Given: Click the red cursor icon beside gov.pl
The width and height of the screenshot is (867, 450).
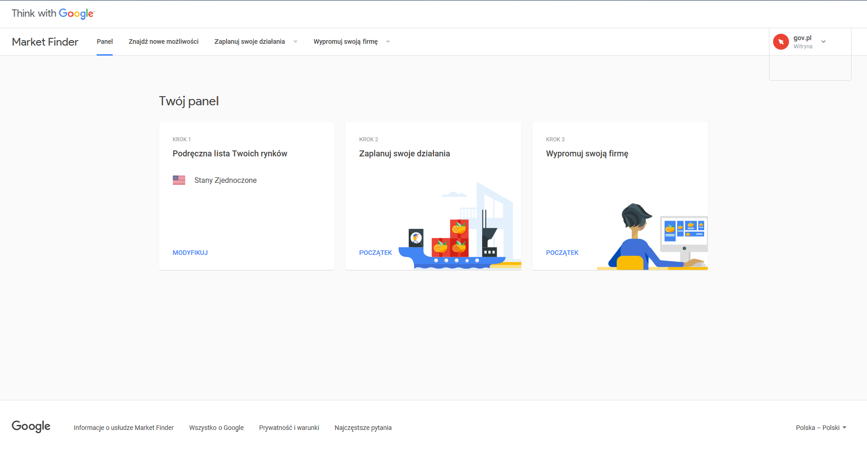Looking at the screenshot, I should pos(781,42).
